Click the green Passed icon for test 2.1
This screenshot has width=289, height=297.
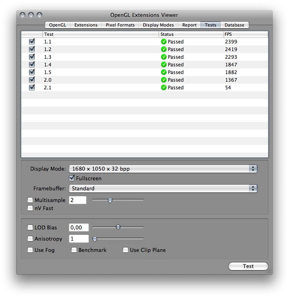164,87
